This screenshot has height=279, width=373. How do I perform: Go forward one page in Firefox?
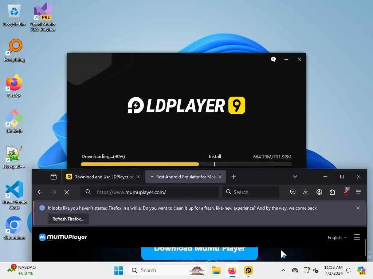54,192
